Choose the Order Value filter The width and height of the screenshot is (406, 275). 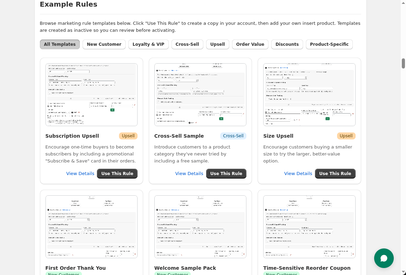[x=250, y=44]
